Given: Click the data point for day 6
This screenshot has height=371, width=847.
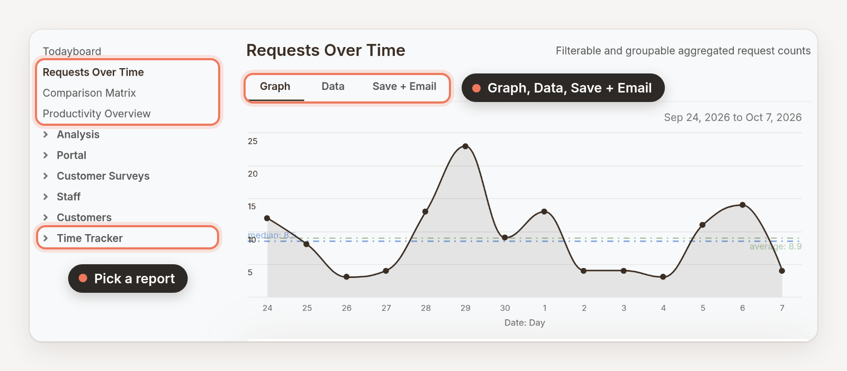Looking at the screenshot, I should [x=743, y=205].
